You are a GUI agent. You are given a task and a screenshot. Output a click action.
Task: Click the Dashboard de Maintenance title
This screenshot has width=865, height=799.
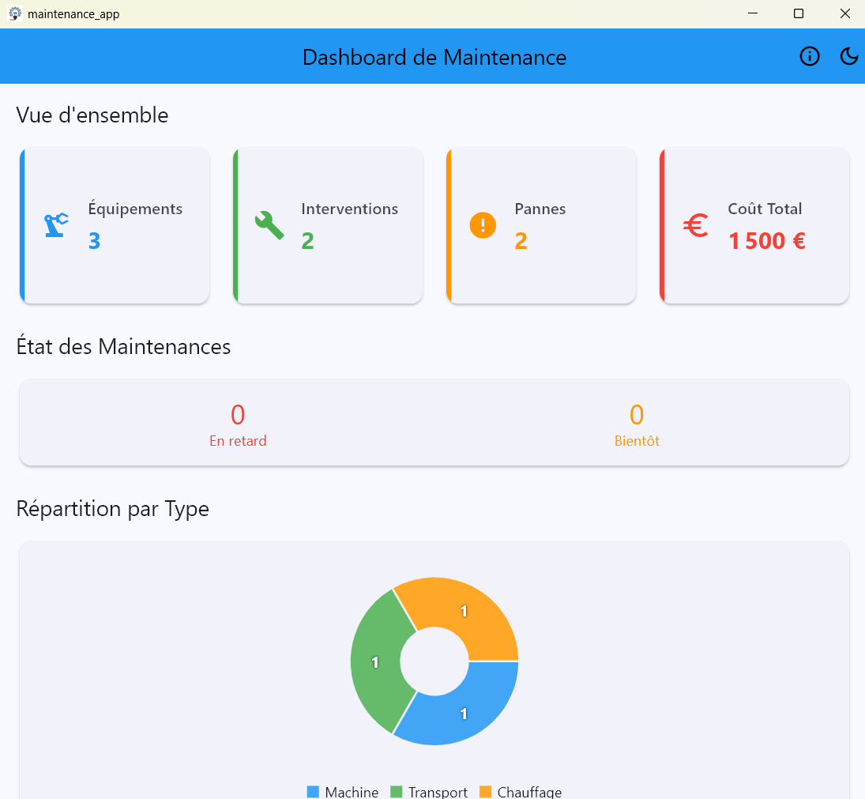coord(434,58)
